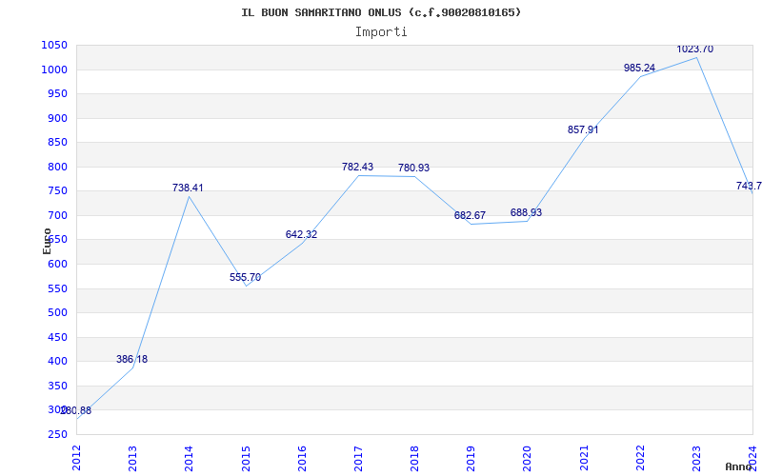Click the 800 y-axis tick label
762x476 pixels.
coord(57,168)
